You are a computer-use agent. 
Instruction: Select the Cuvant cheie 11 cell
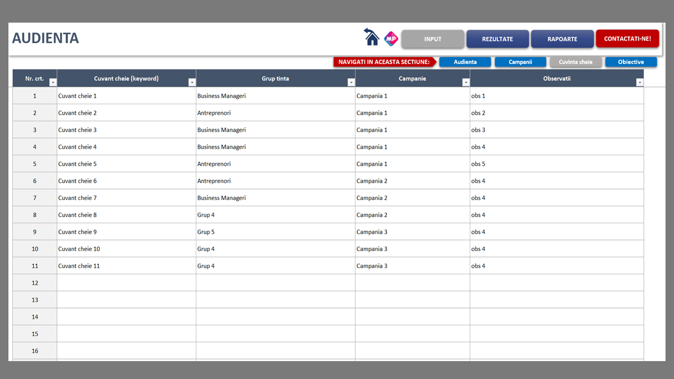point(126,266)
